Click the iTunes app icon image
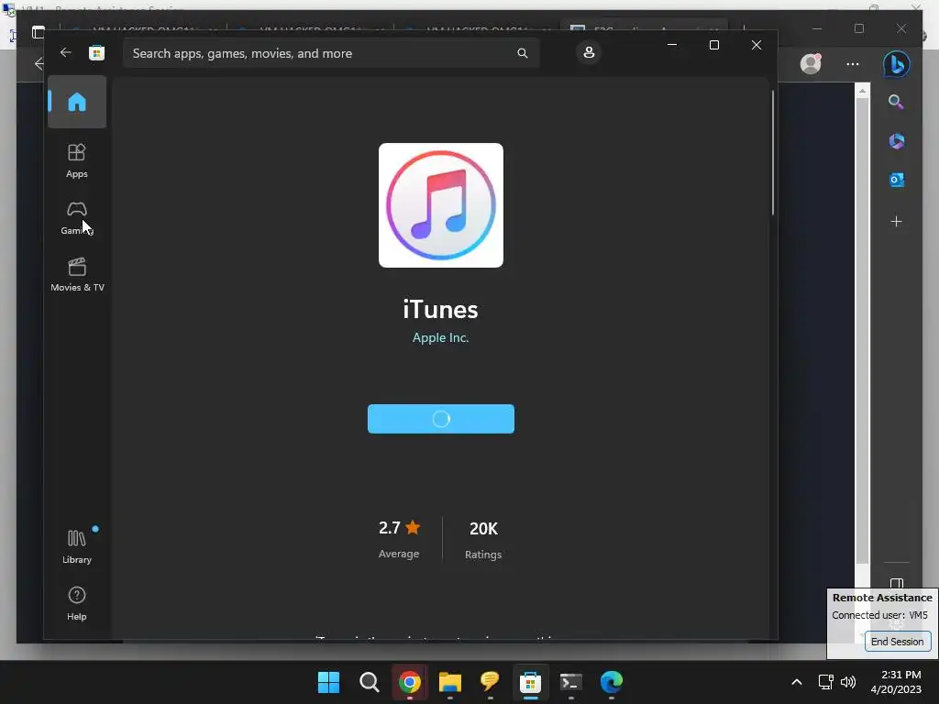This screenshot has height=704, width=939. 441,205
